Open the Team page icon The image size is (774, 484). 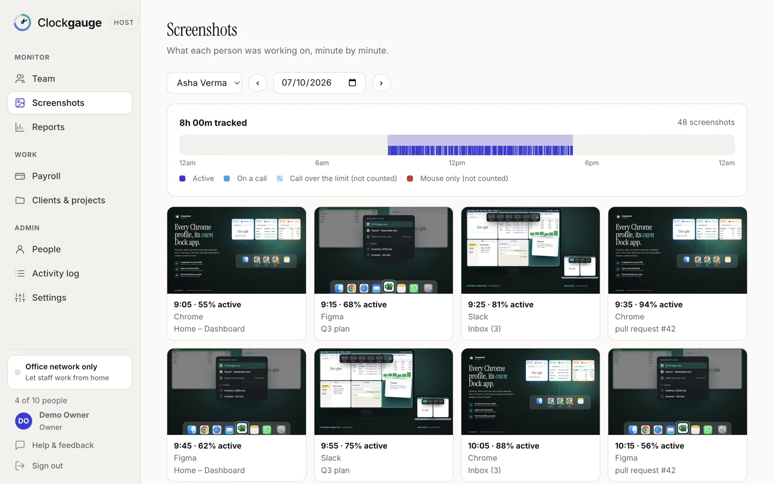coord(20,79)
